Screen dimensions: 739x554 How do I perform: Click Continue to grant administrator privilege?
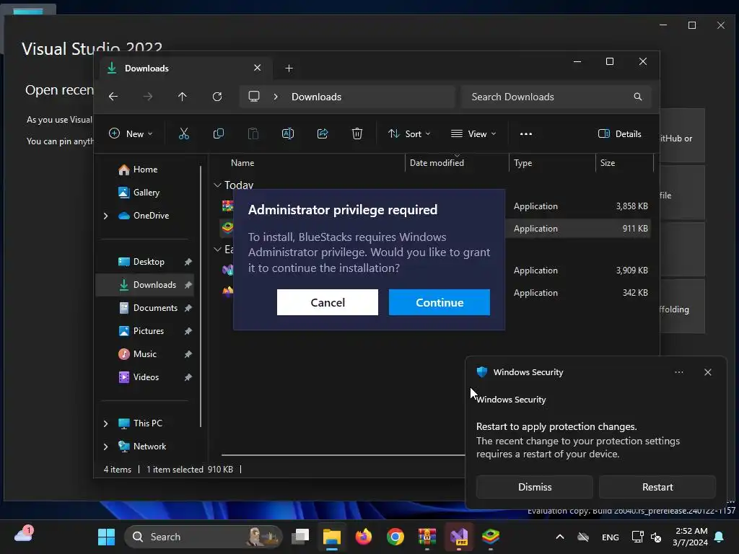pos(440,302)
